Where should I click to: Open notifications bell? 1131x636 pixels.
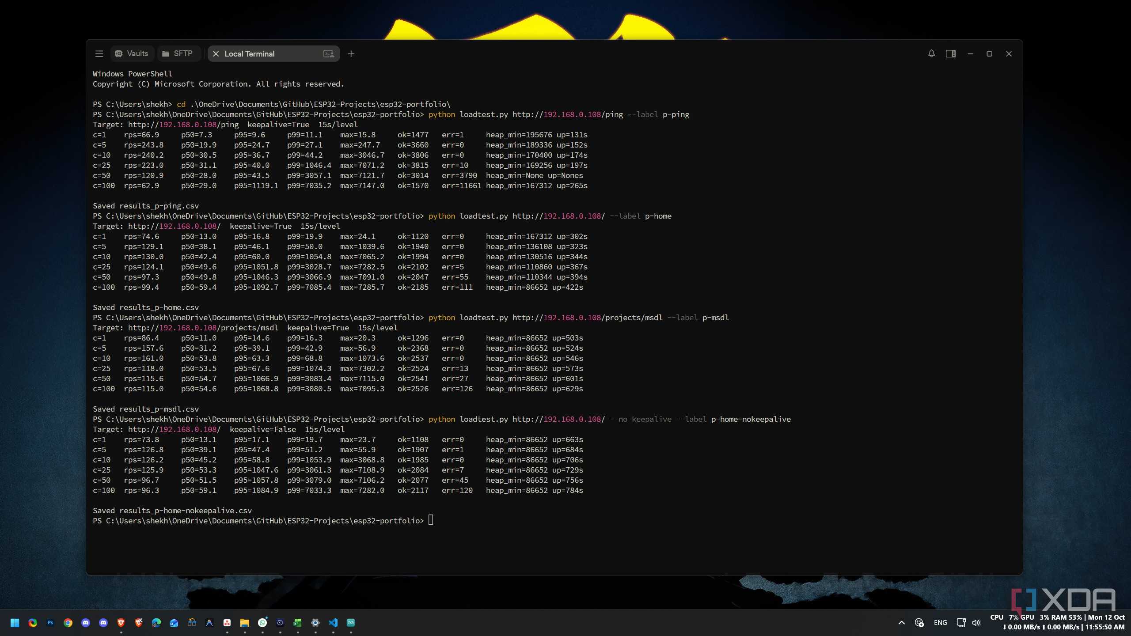click(x=931, y=53)
